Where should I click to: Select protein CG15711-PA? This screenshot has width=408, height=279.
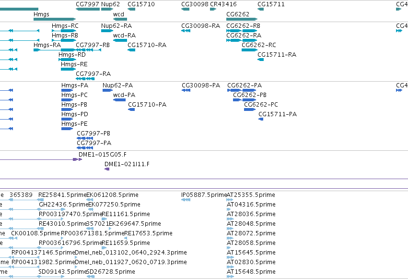278,114
